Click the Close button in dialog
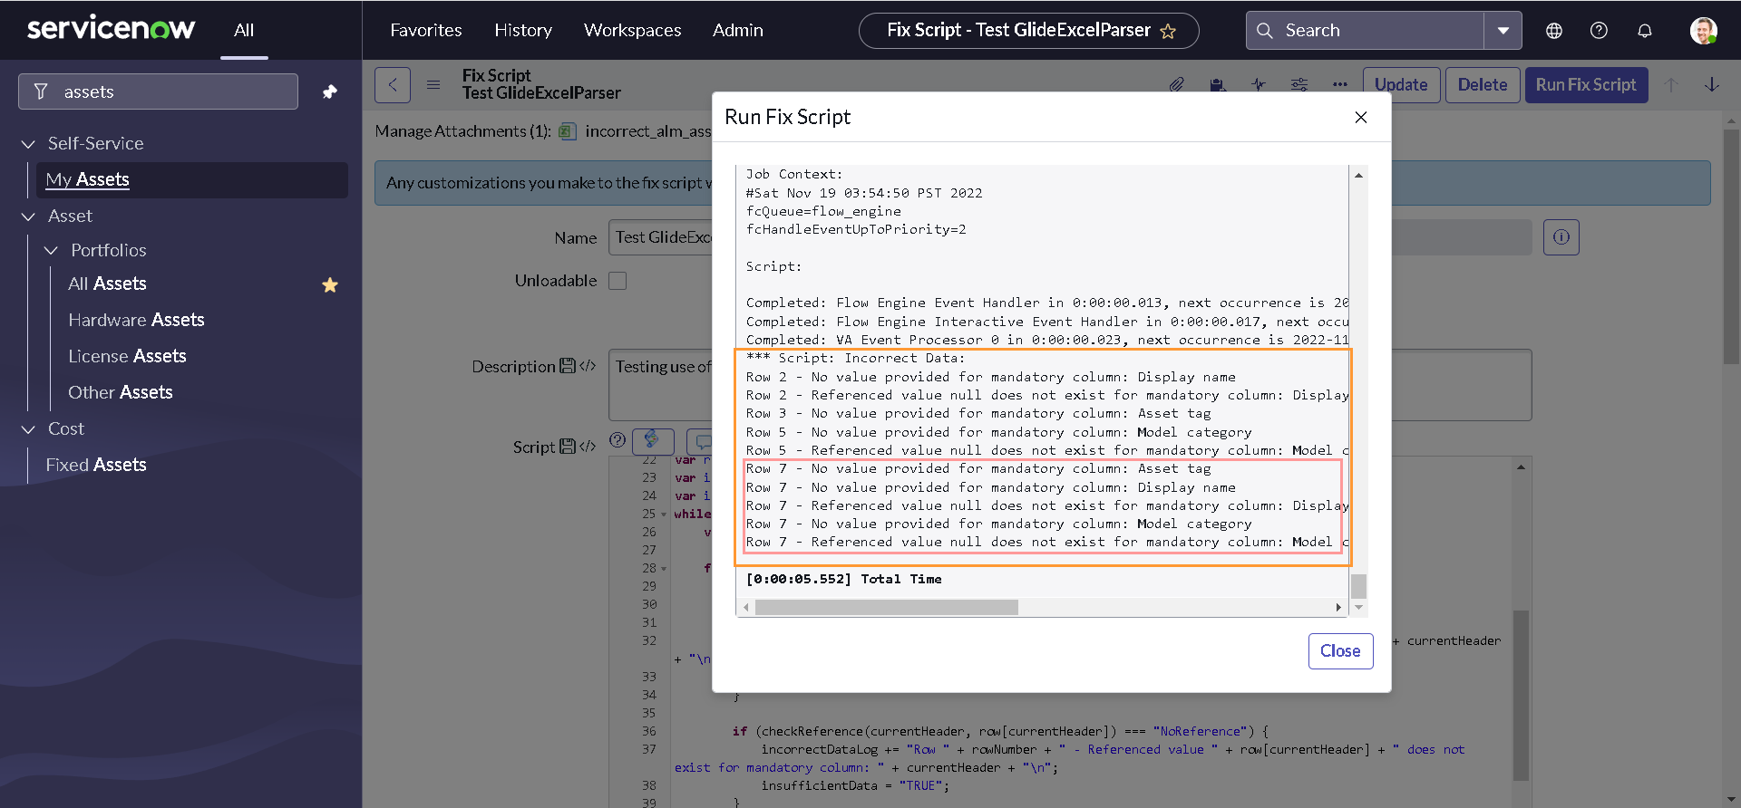The height and width of the screenshot is (808, 1741). [x=1340, y=650]
